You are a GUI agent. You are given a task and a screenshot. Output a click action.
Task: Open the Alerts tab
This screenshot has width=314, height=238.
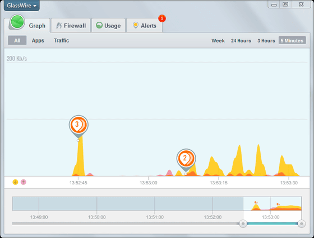pyautogui.click(x=145, y=26)
